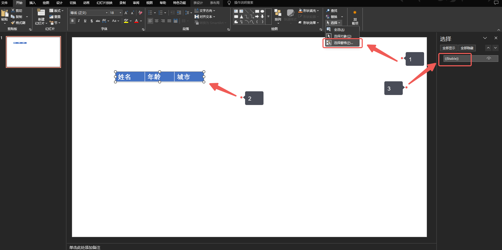Open the font color picker
This screenshot has width=502, height=250.
[x=141, y=21]
